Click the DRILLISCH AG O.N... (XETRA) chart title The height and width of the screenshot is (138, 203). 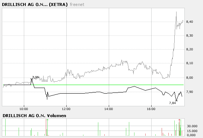[35, 4]
